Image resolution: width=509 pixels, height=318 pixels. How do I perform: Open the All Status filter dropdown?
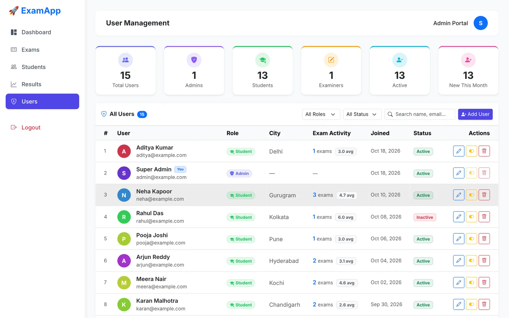[362, 114]
